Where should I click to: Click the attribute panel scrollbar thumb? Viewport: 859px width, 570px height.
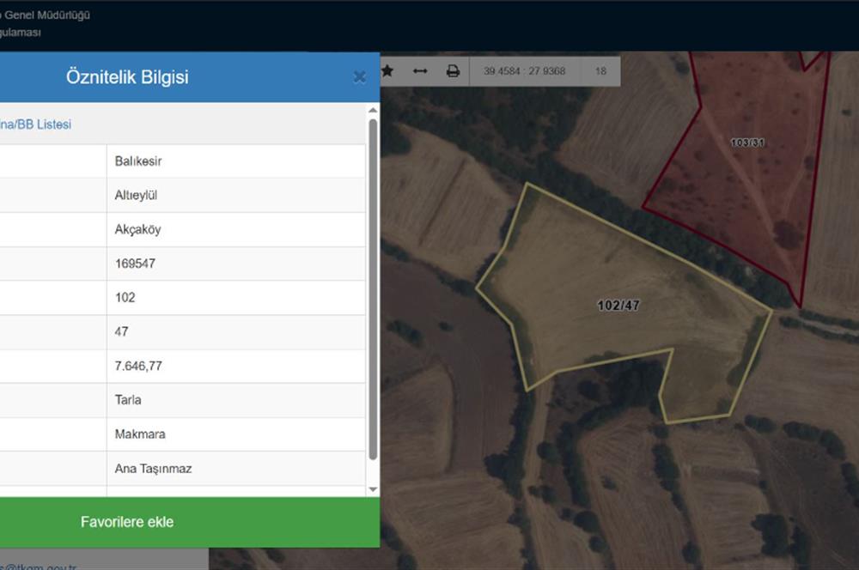(373, 288)
